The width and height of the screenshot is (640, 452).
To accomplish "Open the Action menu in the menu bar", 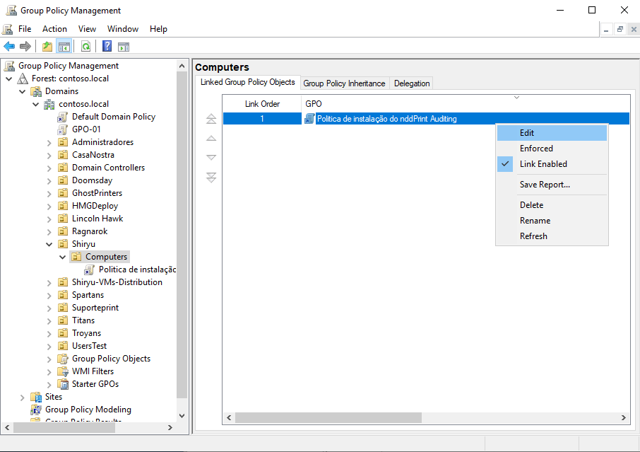I will (54, 29).
